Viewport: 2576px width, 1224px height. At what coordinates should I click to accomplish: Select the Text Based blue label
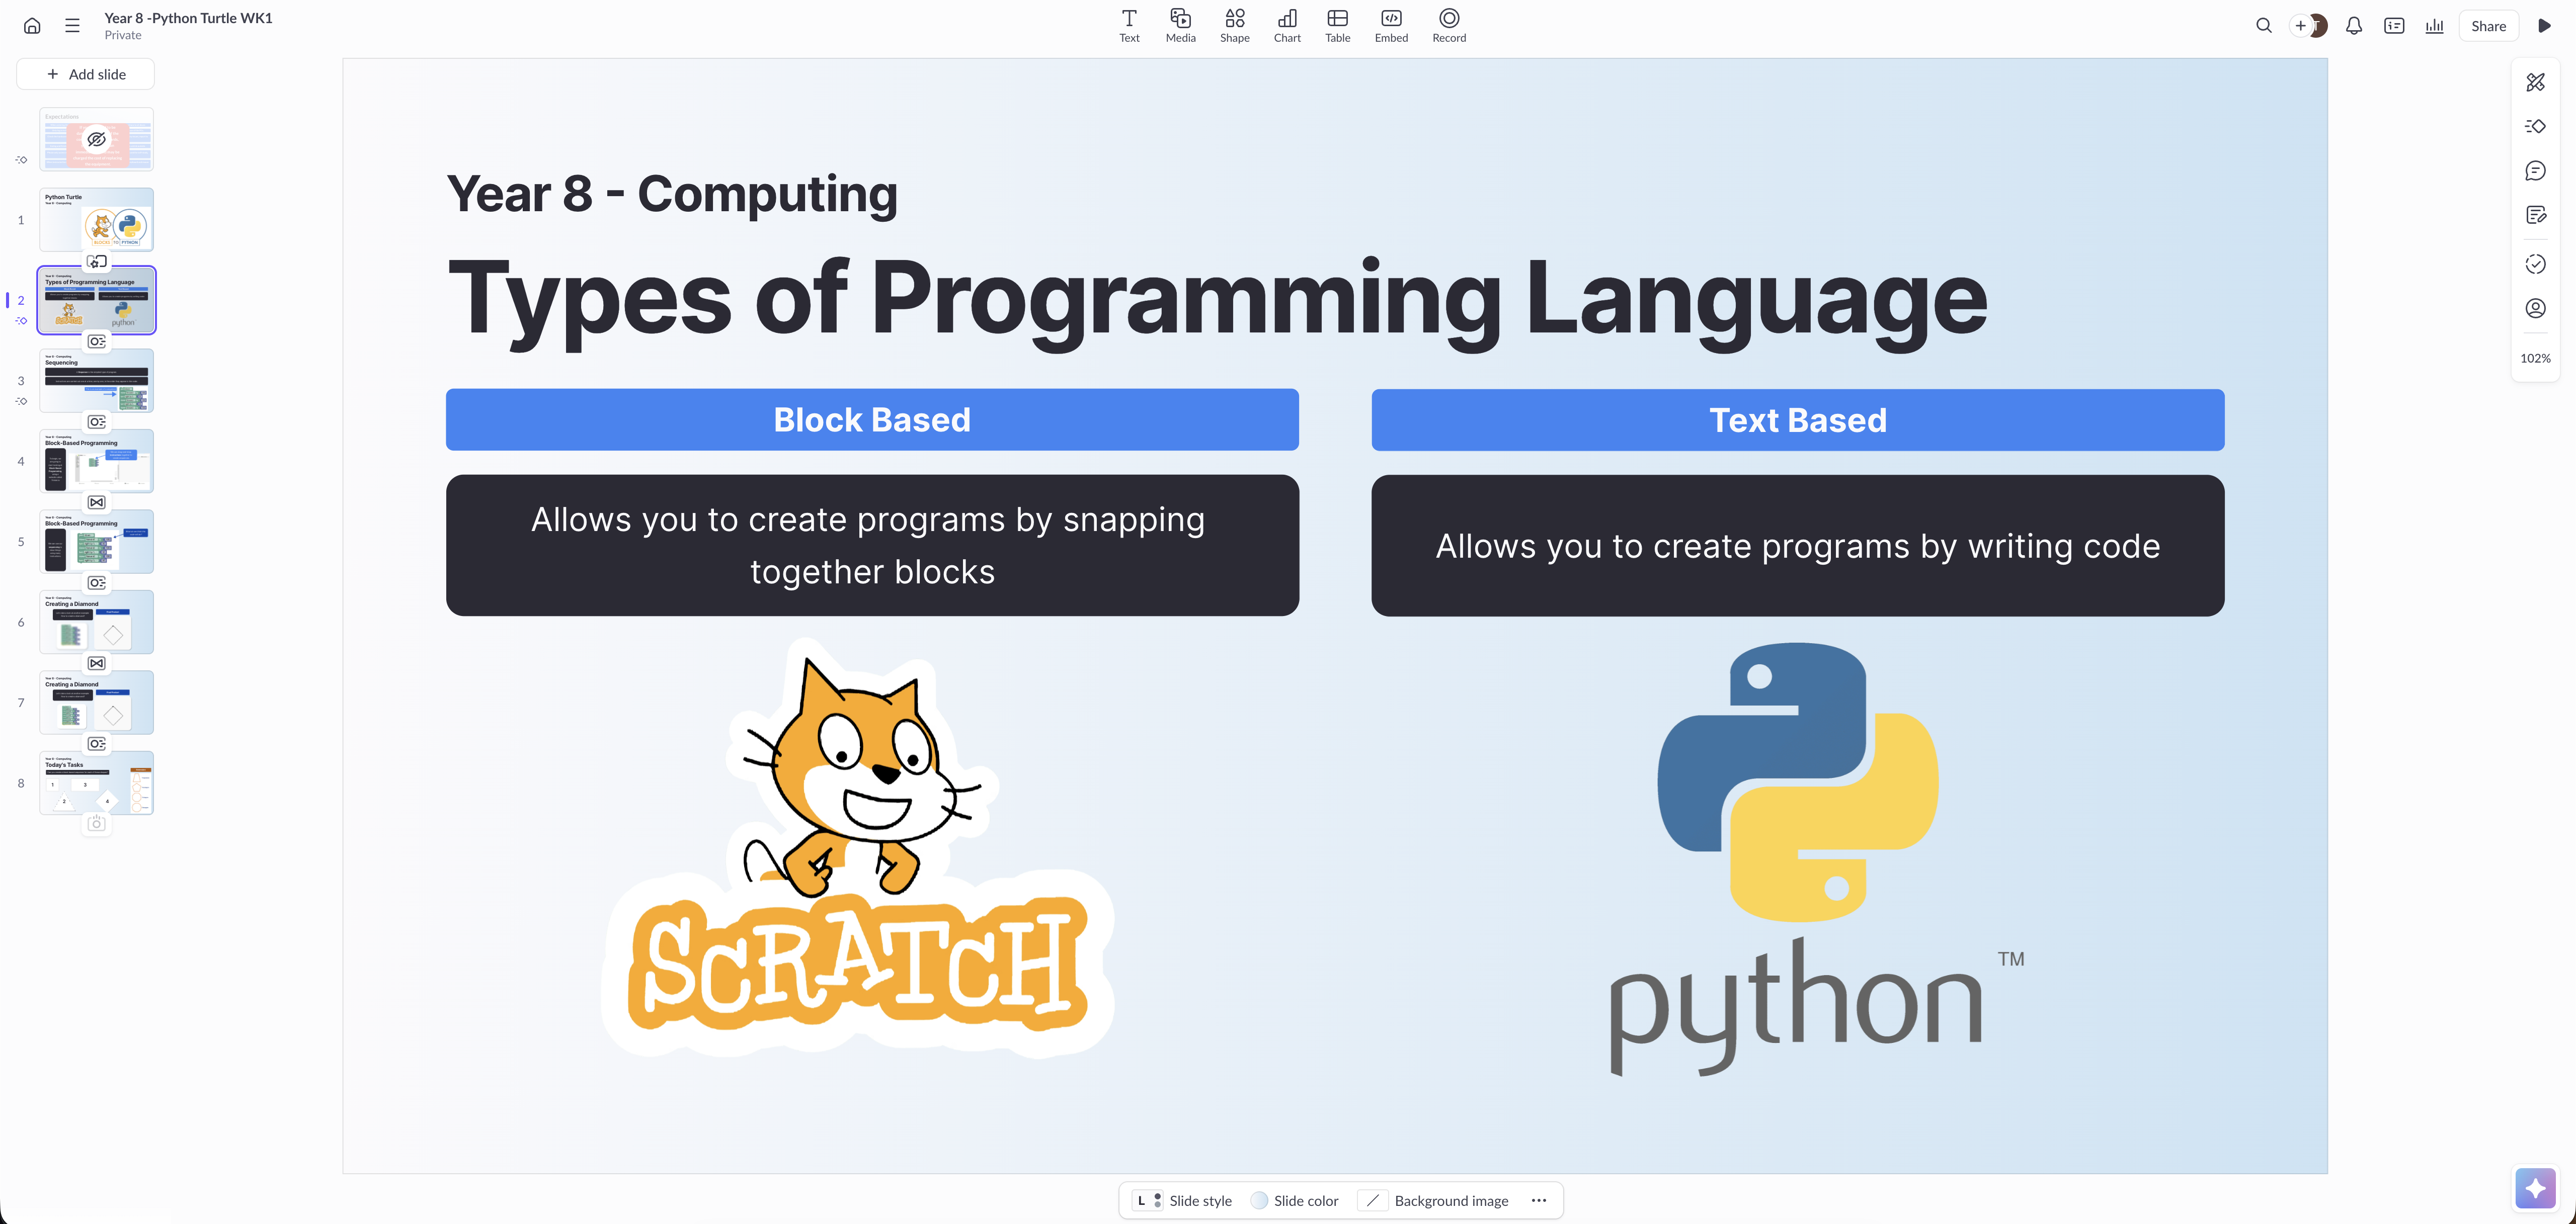pyautogui.click(x=1797, y=420)
